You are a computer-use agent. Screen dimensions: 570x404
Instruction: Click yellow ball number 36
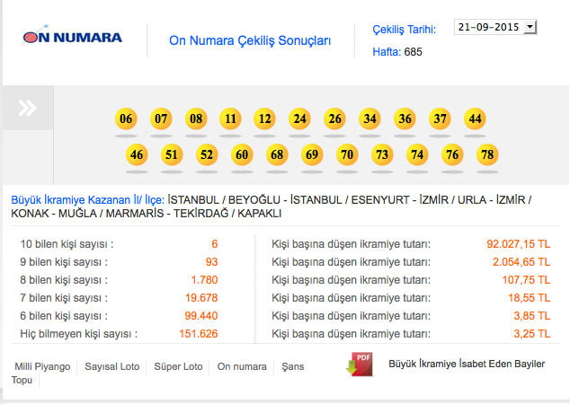405,119
